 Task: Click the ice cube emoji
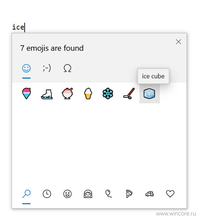pyautogui.click(x=149, y=94)
